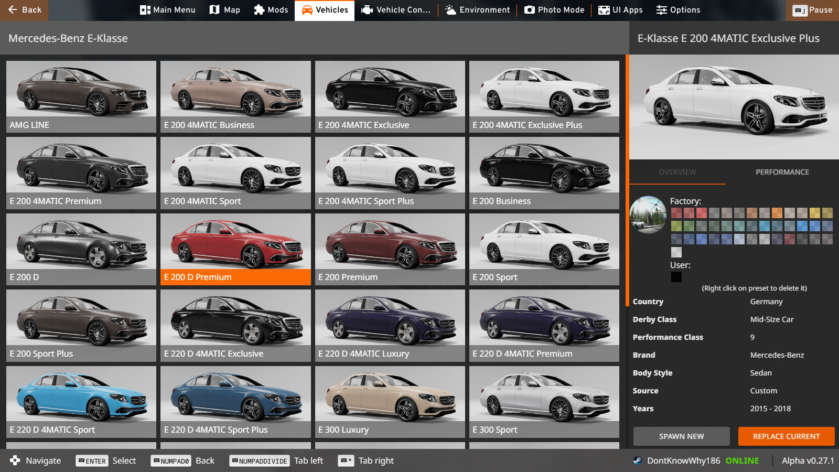
Task: Select the E 220 D 4MATIC Sport Plus card
Action: click(x=235, y=402)
